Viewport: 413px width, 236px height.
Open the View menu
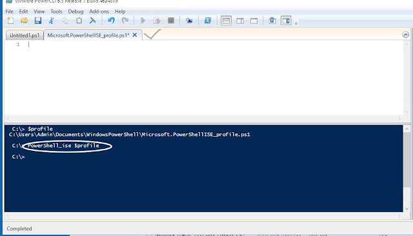pos(39,12)
